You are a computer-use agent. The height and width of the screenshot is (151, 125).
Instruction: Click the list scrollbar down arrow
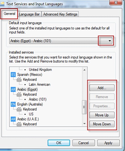coord(85,124)
